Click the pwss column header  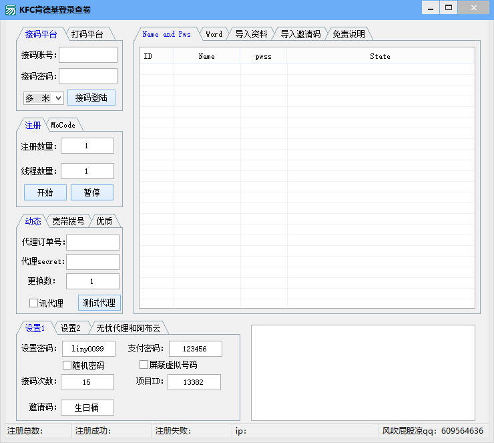pos(264,56)
